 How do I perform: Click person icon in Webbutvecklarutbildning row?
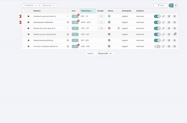68,40
